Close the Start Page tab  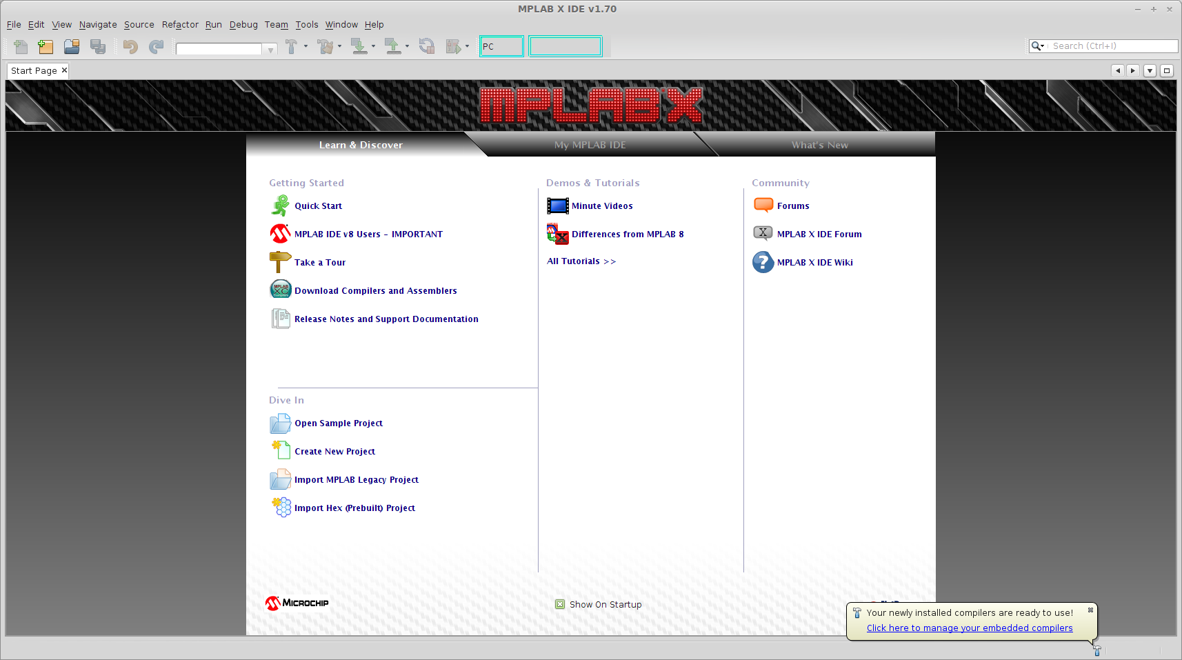click(x=64, y=70)
